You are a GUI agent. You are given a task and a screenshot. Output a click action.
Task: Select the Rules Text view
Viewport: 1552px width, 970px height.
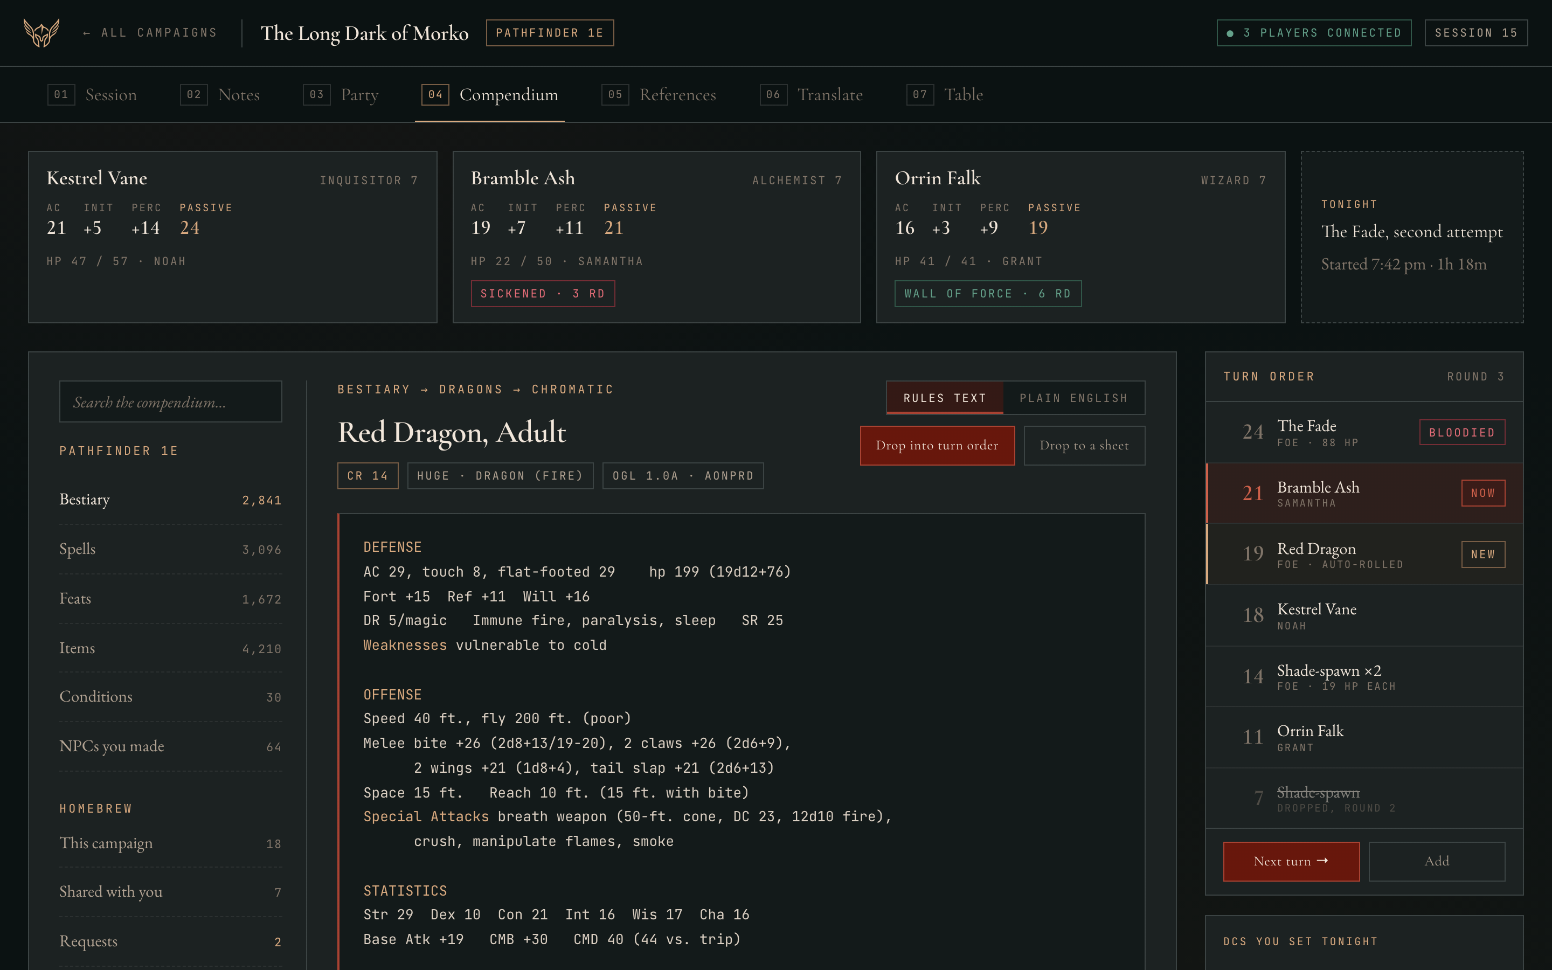tap(945, 398)
